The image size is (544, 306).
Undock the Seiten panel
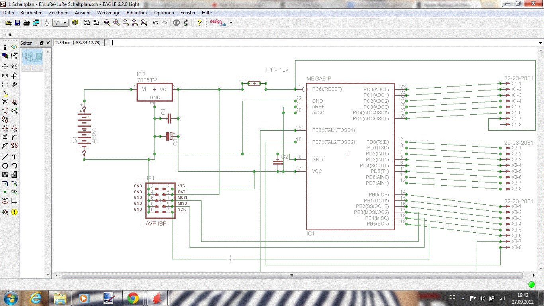[41, 43]
